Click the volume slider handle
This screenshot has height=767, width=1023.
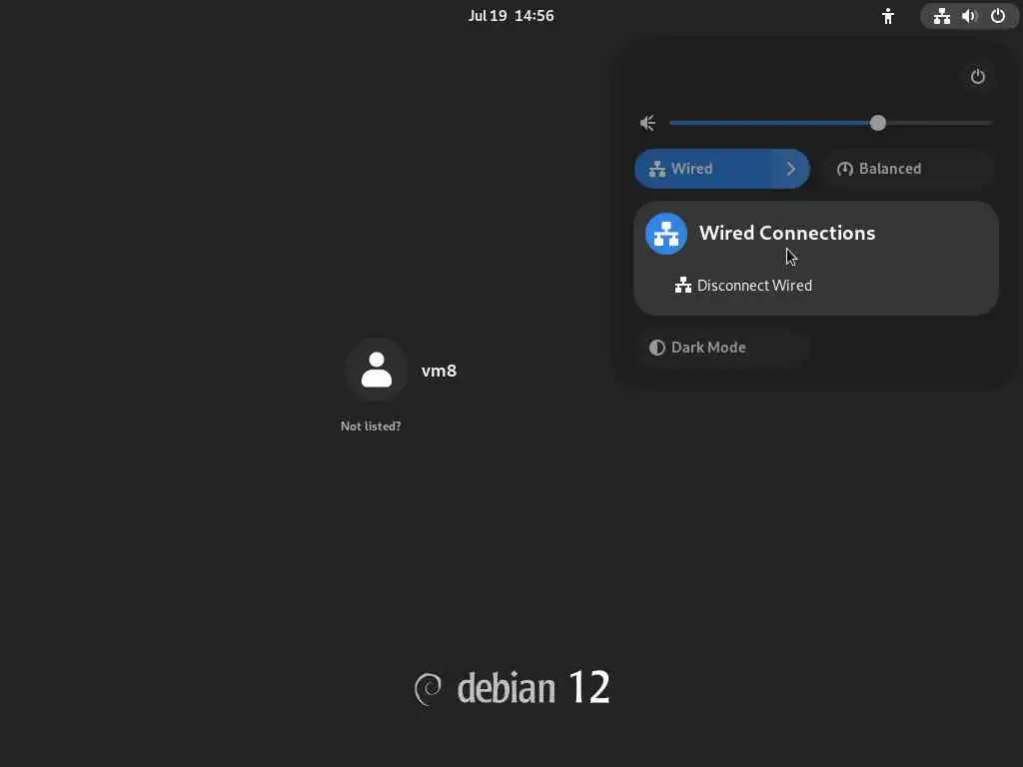[x=877, y=123]
